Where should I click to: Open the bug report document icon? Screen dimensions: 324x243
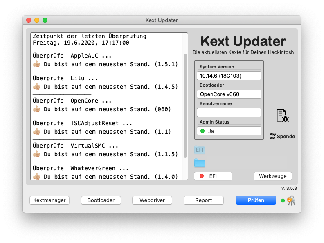pos(282,115)
